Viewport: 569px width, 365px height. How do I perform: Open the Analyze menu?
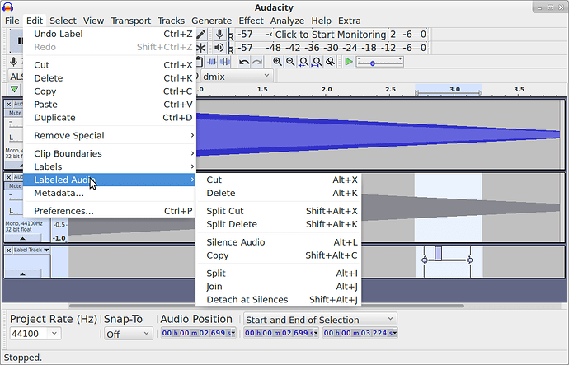287,21
